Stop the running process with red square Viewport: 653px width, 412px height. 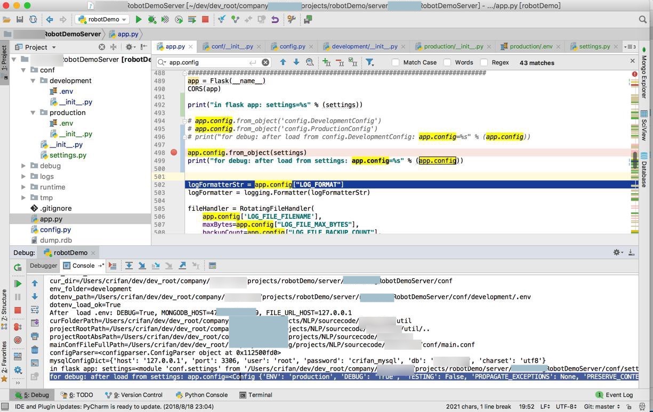pyautogui.click(x=205, y=20)
